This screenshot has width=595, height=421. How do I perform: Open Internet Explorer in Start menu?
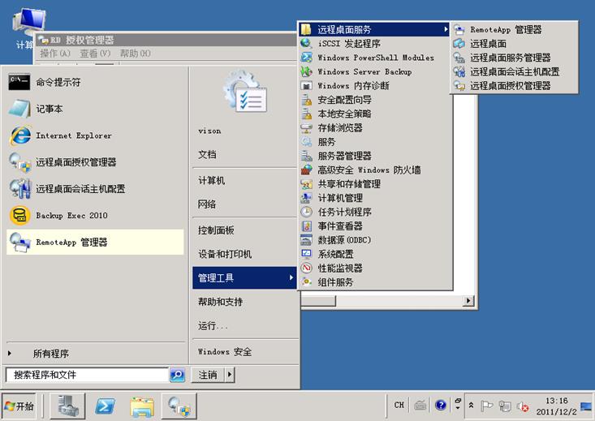tap(95, 135)
